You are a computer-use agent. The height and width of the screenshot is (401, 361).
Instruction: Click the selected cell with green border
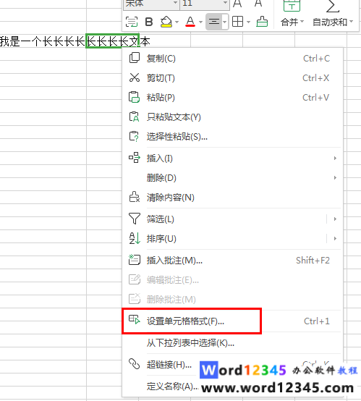pos(112,41)
